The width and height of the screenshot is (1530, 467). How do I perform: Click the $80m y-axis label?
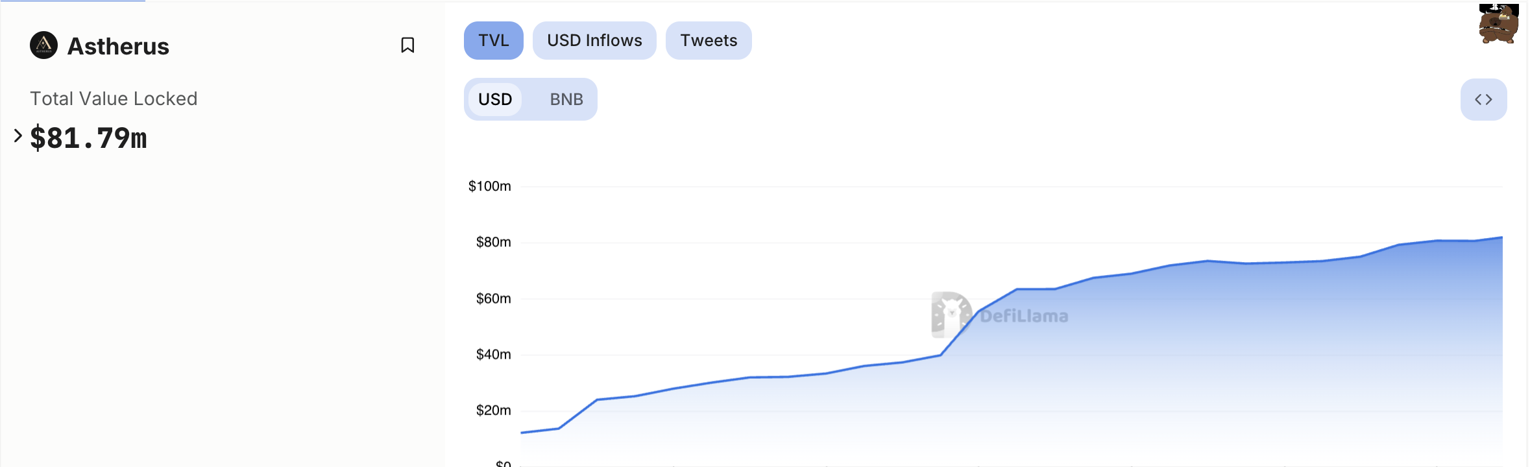493,242
